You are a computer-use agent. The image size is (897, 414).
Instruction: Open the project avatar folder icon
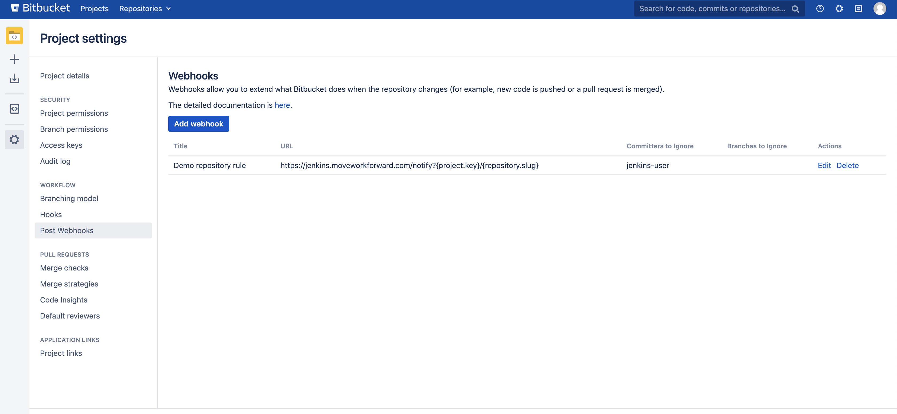(x=14, y=35)
